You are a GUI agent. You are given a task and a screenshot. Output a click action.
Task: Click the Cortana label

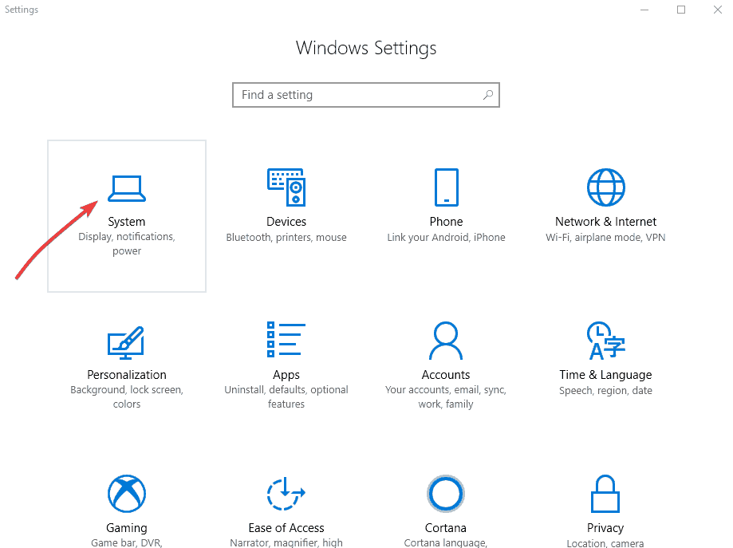(446, 528)
